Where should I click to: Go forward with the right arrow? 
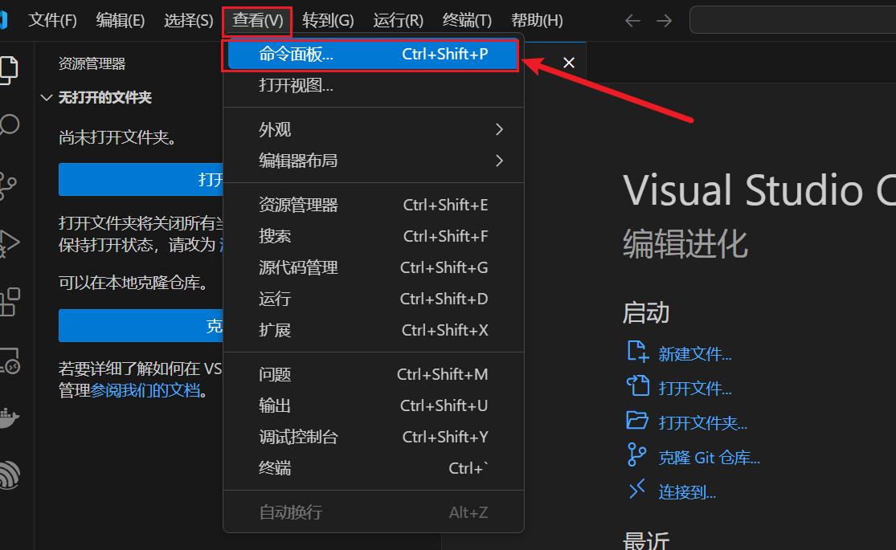[x=664, y=21]
